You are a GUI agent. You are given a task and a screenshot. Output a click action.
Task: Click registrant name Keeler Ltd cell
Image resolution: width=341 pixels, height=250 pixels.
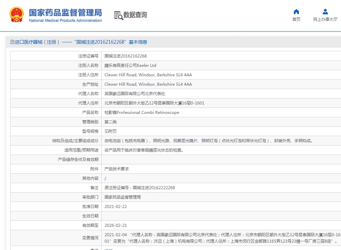click(x=130, y=66)
